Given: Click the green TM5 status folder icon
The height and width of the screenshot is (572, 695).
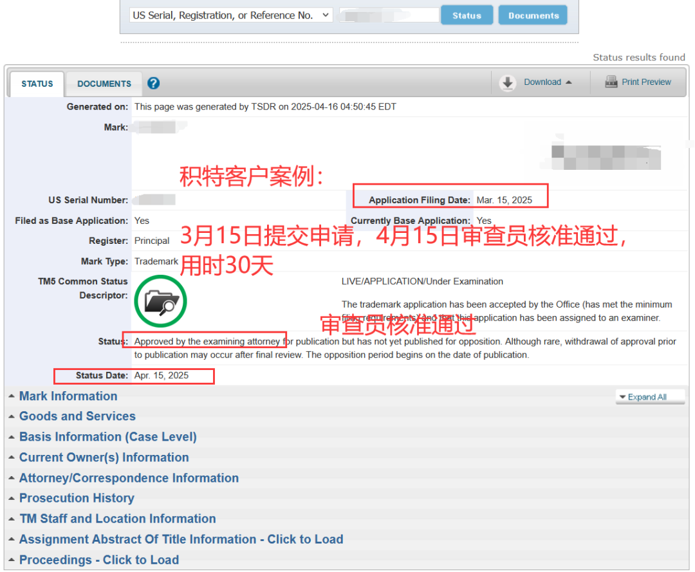Looking at the screenshot, I should (x=160, y=300).
